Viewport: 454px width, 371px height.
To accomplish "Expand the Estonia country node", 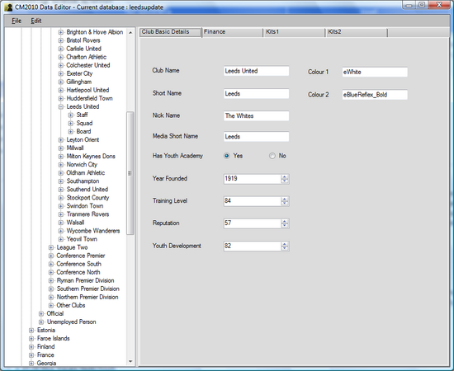I will [x=31, y=331].
